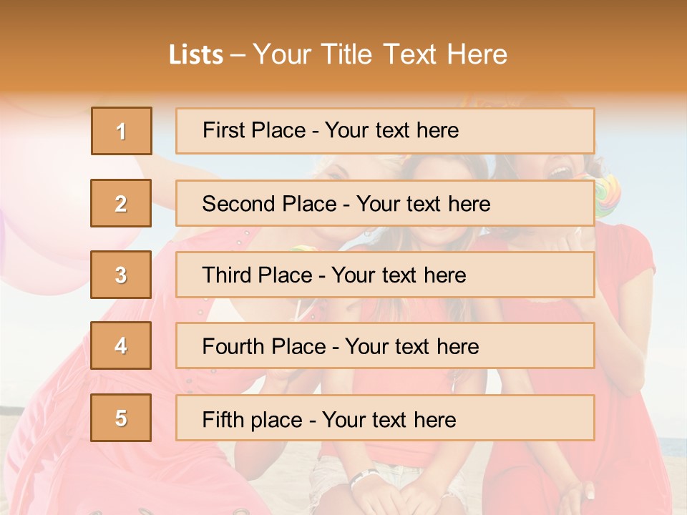
Task: Select the bold word Lists in title
Action: (196, 55)
